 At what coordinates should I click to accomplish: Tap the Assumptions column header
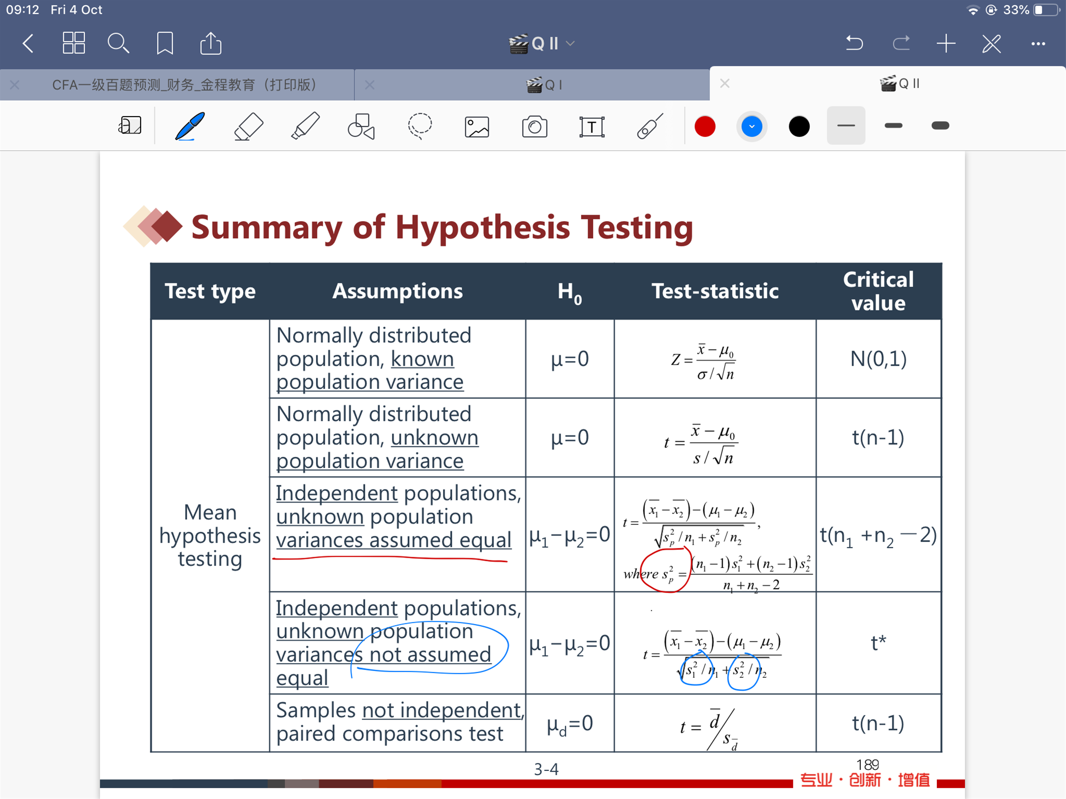point(398,291)
